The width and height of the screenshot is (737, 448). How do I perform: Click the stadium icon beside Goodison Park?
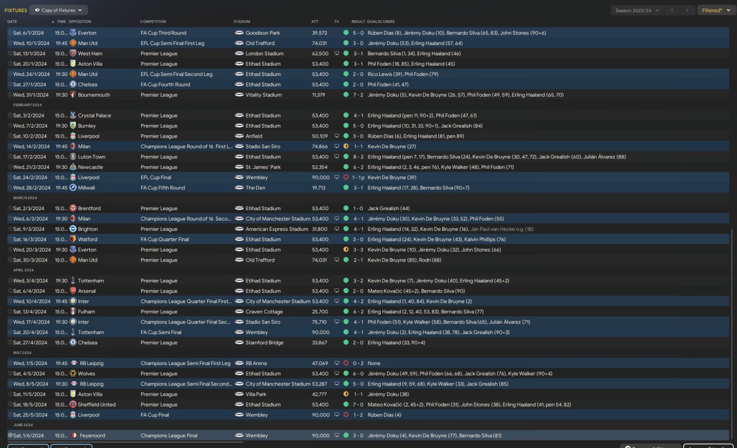tap(239, 33)
